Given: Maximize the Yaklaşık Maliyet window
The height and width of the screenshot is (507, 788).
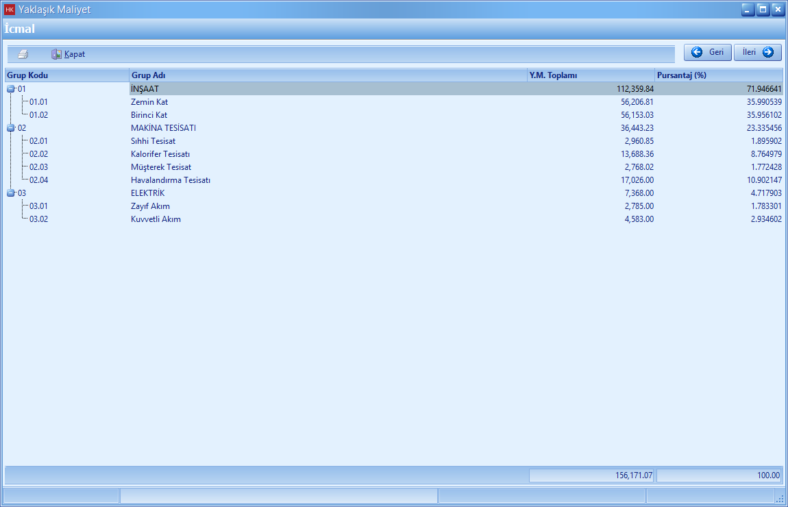Looking at the screenshot, I should 763,10.
